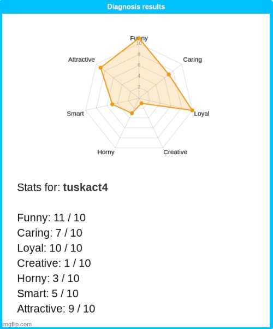This screenshot has width=273, height=329.
Task: Click the Loyal axis label
Action: pos(201,114)
